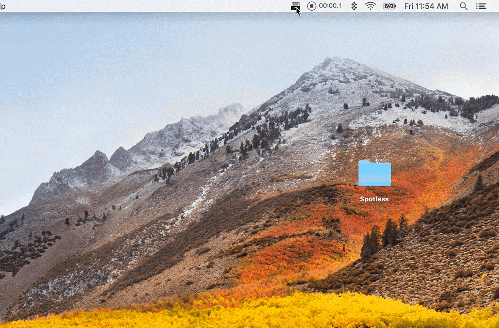The width and height of the screenshot is (499, 328).
Task: Open the Spotless menu bar icon
Action: click(x=296, y=6)
